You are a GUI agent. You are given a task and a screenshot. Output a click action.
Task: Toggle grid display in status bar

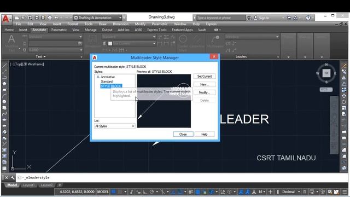(114, 192)
